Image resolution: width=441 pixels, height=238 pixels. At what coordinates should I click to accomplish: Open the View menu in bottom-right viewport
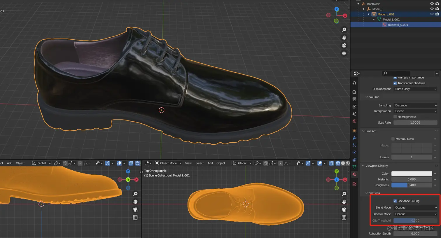188,163
